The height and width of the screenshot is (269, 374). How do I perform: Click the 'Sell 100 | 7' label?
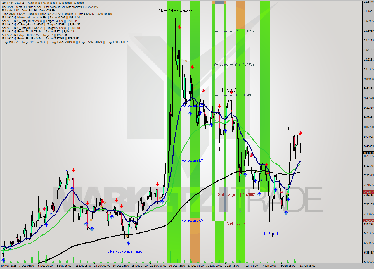(x=236, y=223)
